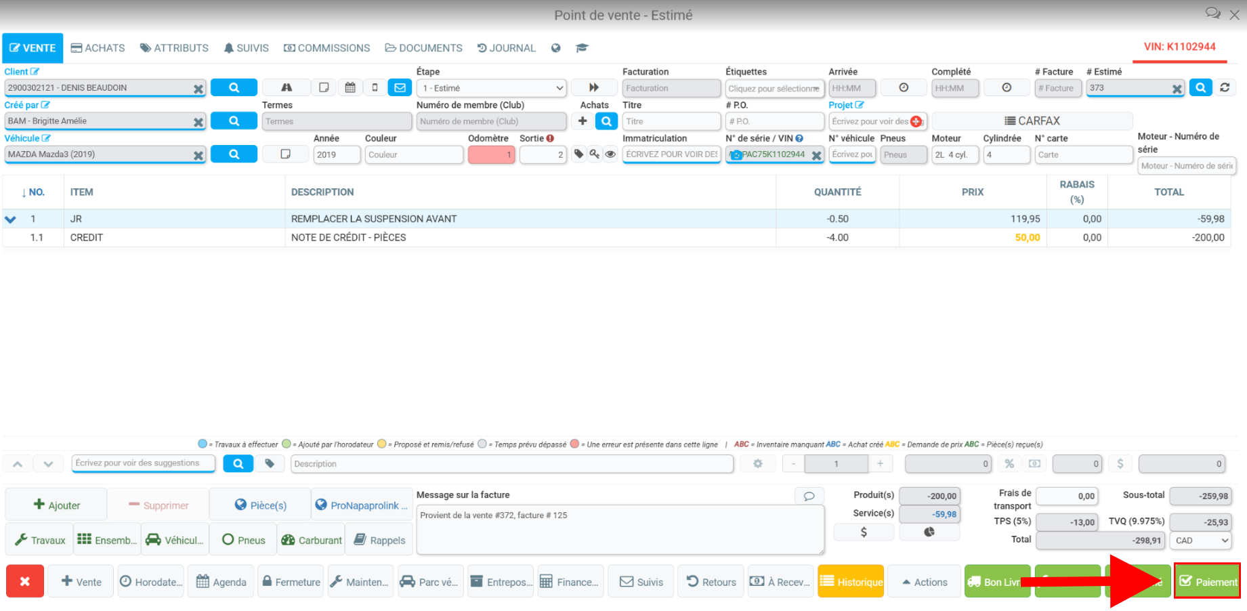This screenshot has width=1247, height=611.
Task: Move line down with the down chevron
Action: (48, 464)
